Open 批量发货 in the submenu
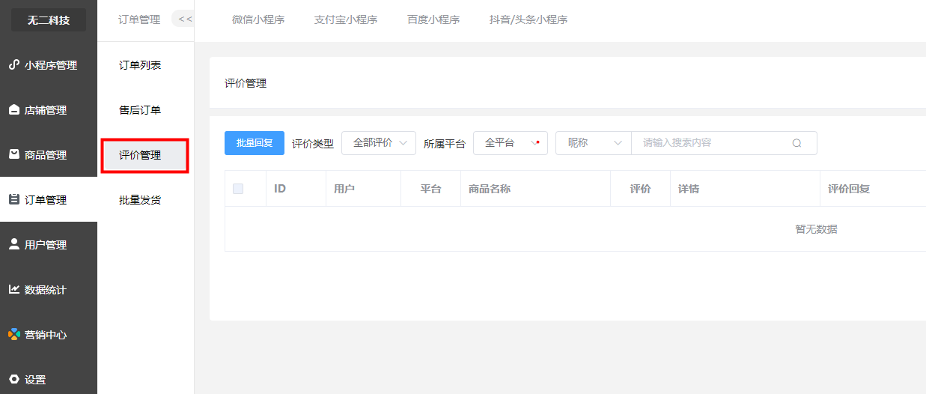Viewport: 926px width, 394px height. click(x=140, y=200)
